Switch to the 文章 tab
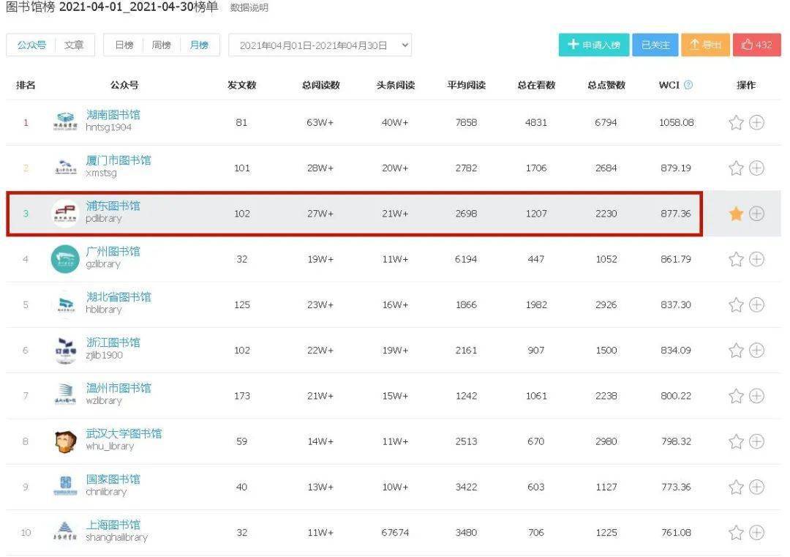This screenshot has height=557, width=790. pos(74,45)
